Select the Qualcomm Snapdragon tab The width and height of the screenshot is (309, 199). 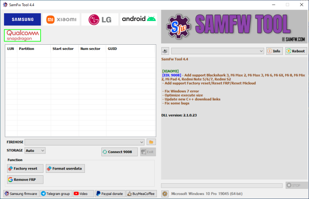23,35
